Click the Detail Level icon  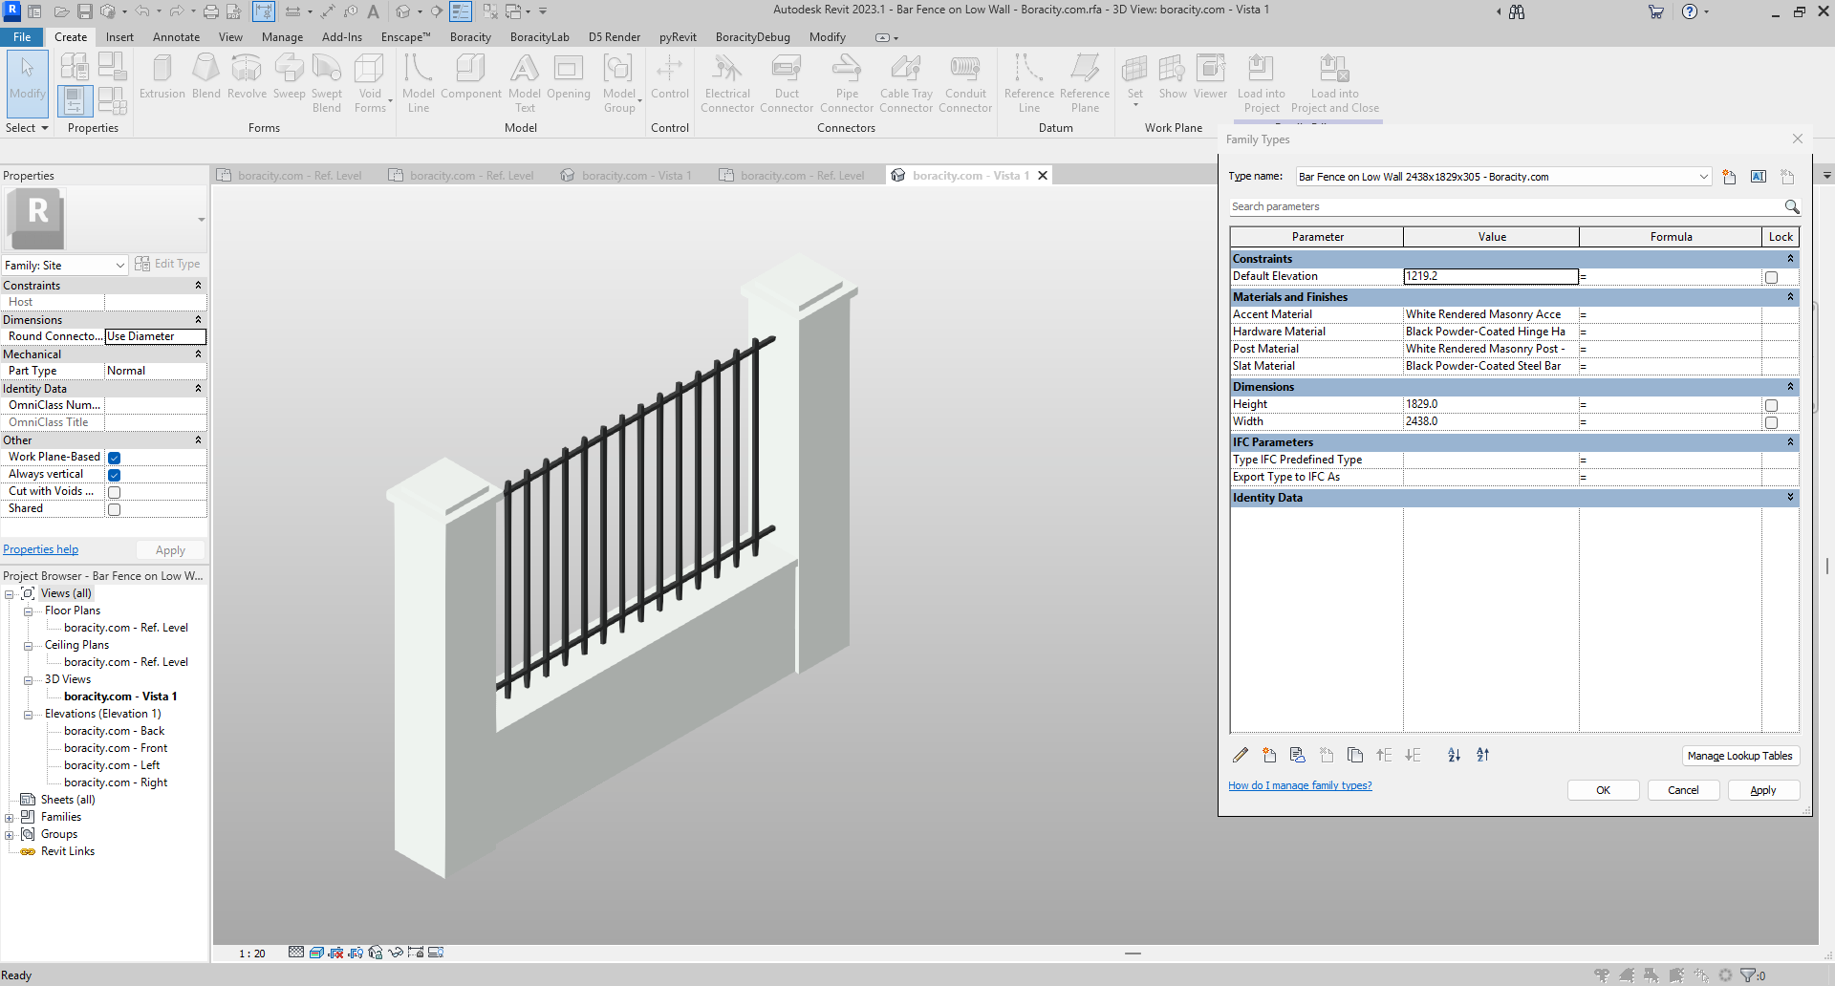click(296, 953)
